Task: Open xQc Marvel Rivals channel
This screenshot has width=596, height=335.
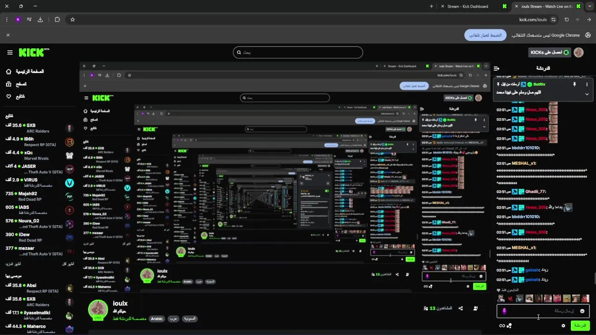Action: 40,155
